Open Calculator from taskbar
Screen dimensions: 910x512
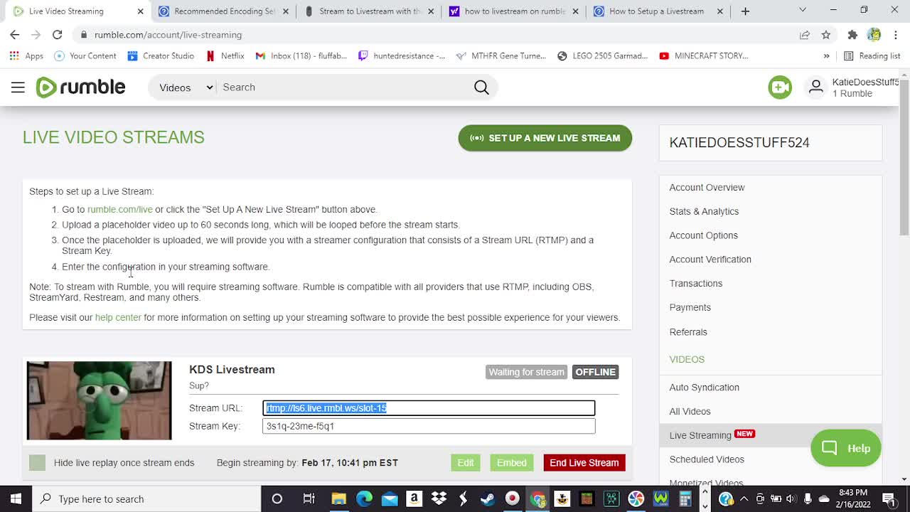point(685,499)
